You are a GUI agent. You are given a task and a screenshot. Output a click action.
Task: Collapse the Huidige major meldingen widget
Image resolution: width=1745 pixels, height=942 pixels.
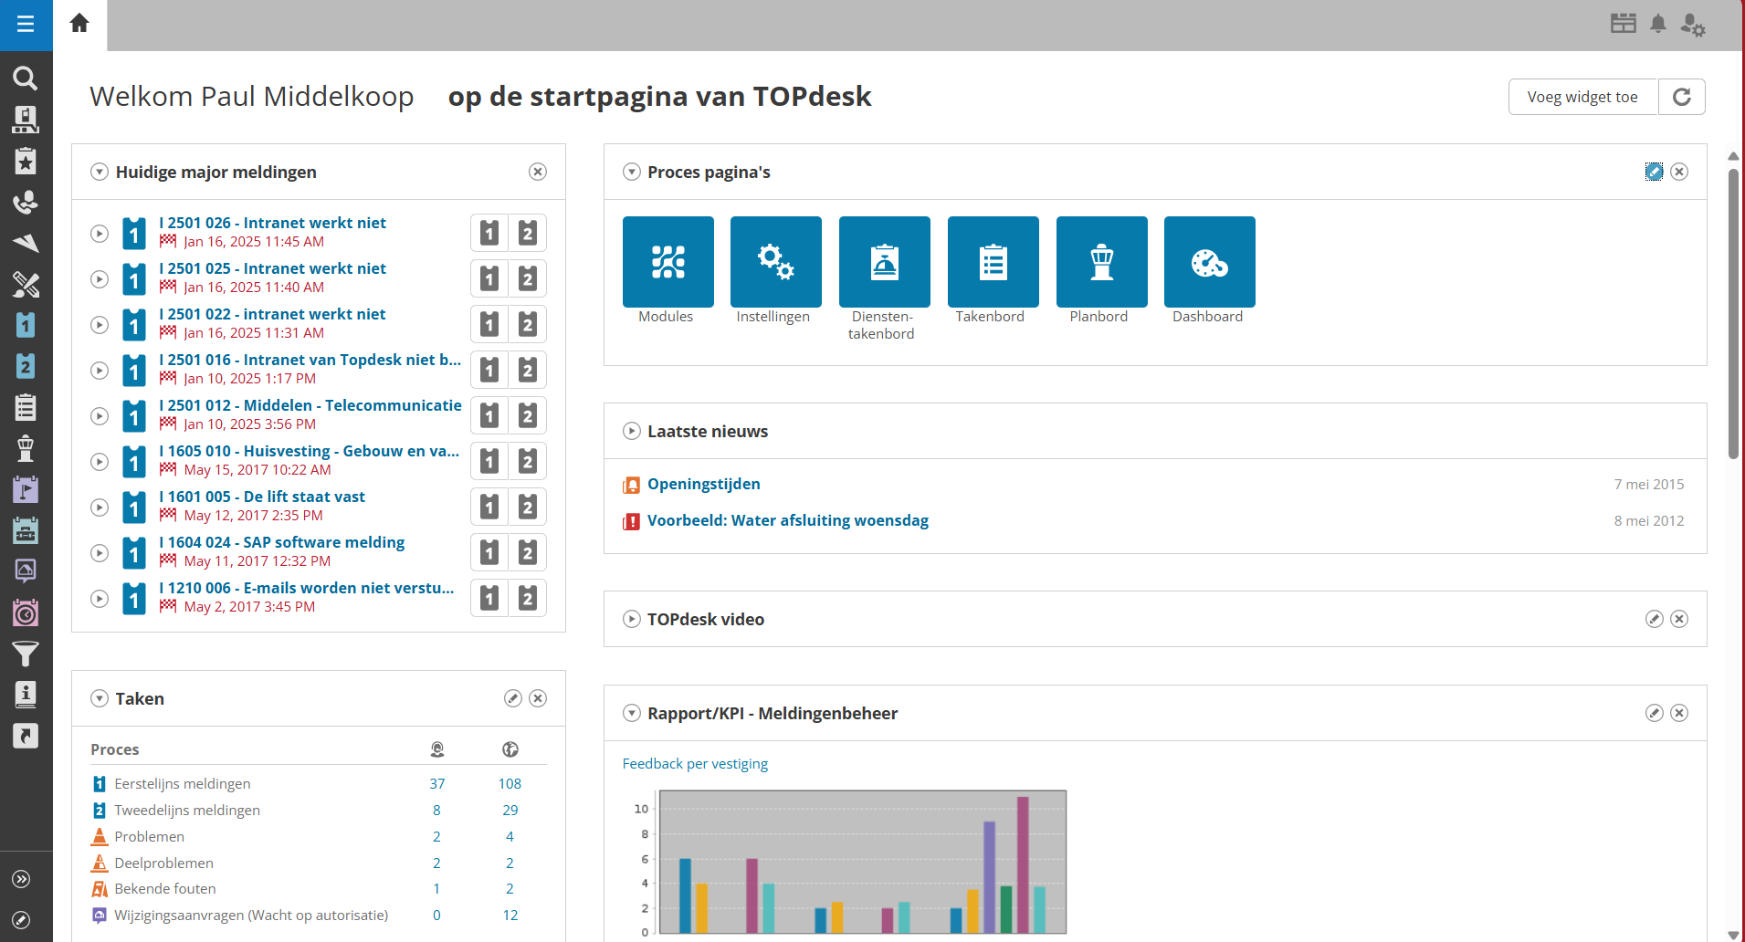[x=100, y=172]
